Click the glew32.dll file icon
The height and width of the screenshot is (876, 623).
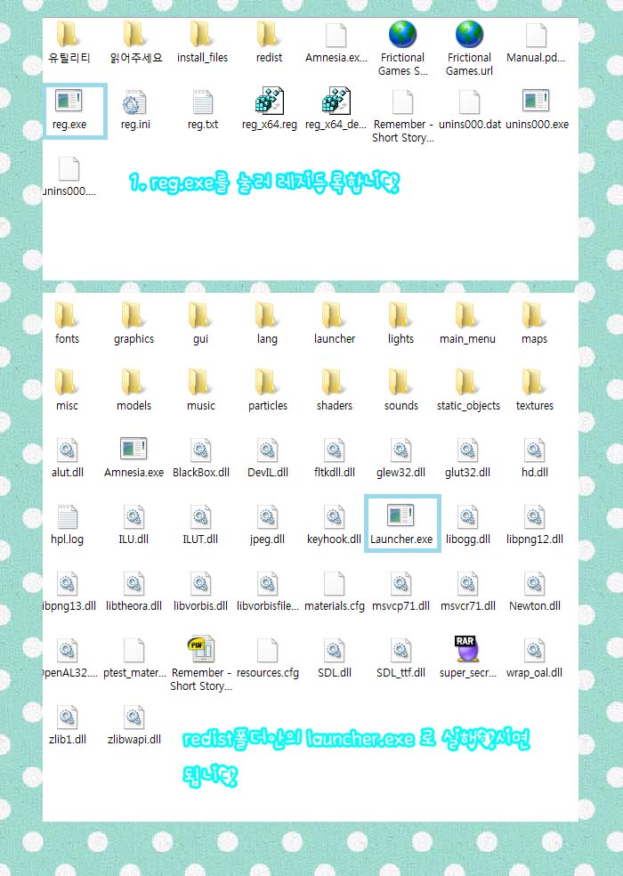point(400,450)
